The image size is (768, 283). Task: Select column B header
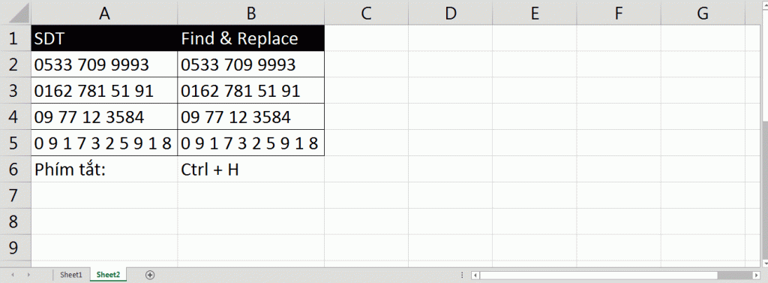click(x=250, y=14)
